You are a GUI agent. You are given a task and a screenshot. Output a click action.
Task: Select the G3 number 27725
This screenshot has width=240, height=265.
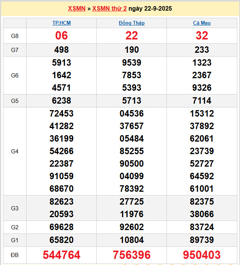(132, 202)
